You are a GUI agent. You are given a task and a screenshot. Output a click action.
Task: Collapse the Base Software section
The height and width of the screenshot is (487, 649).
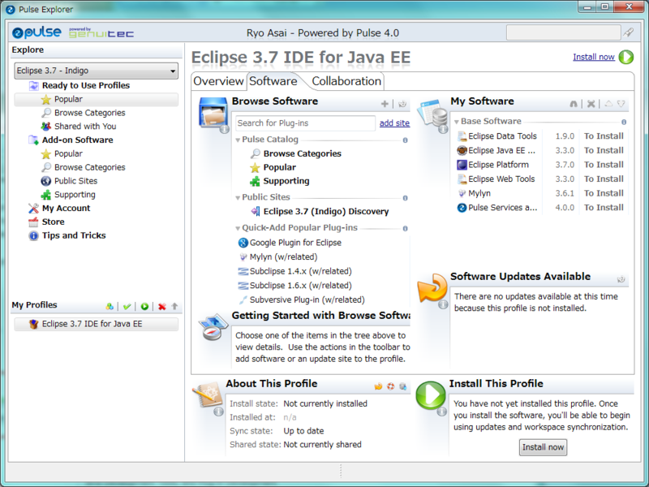click(x=457, y=122)
